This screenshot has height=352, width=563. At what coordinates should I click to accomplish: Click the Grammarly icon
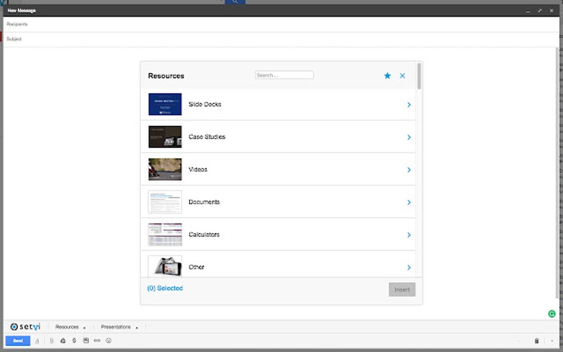point(551,313)
